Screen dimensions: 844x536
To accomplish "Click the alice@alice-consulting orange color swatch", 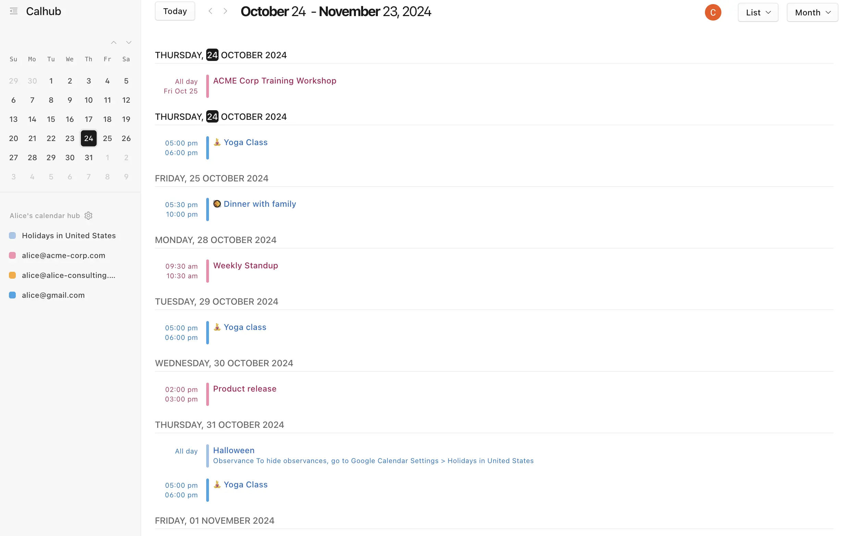I will click(12, 275).
